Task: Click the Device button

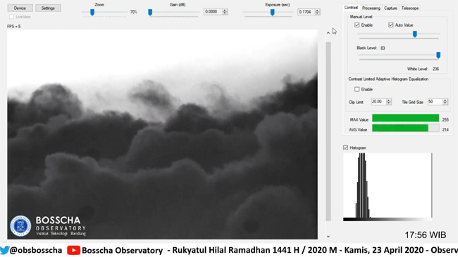Action: [x=20, y=8]
